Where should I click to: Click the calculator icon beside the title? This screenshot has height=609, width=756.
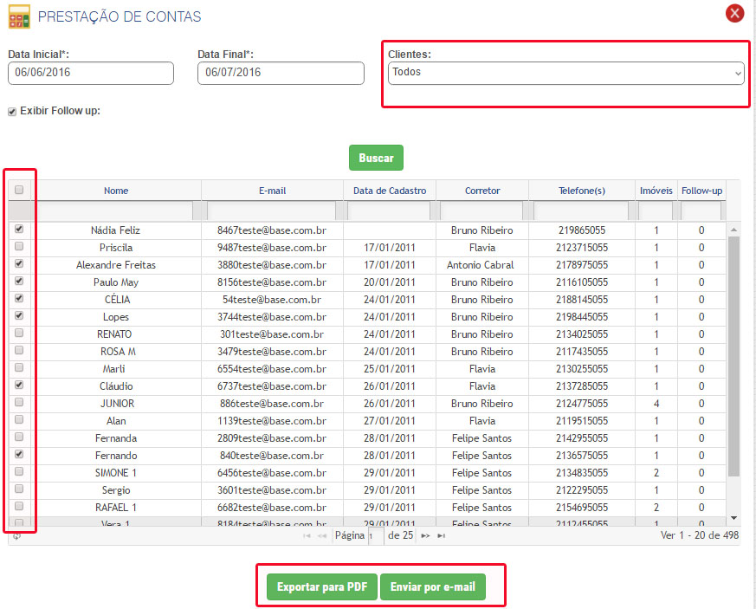[19, 16]
